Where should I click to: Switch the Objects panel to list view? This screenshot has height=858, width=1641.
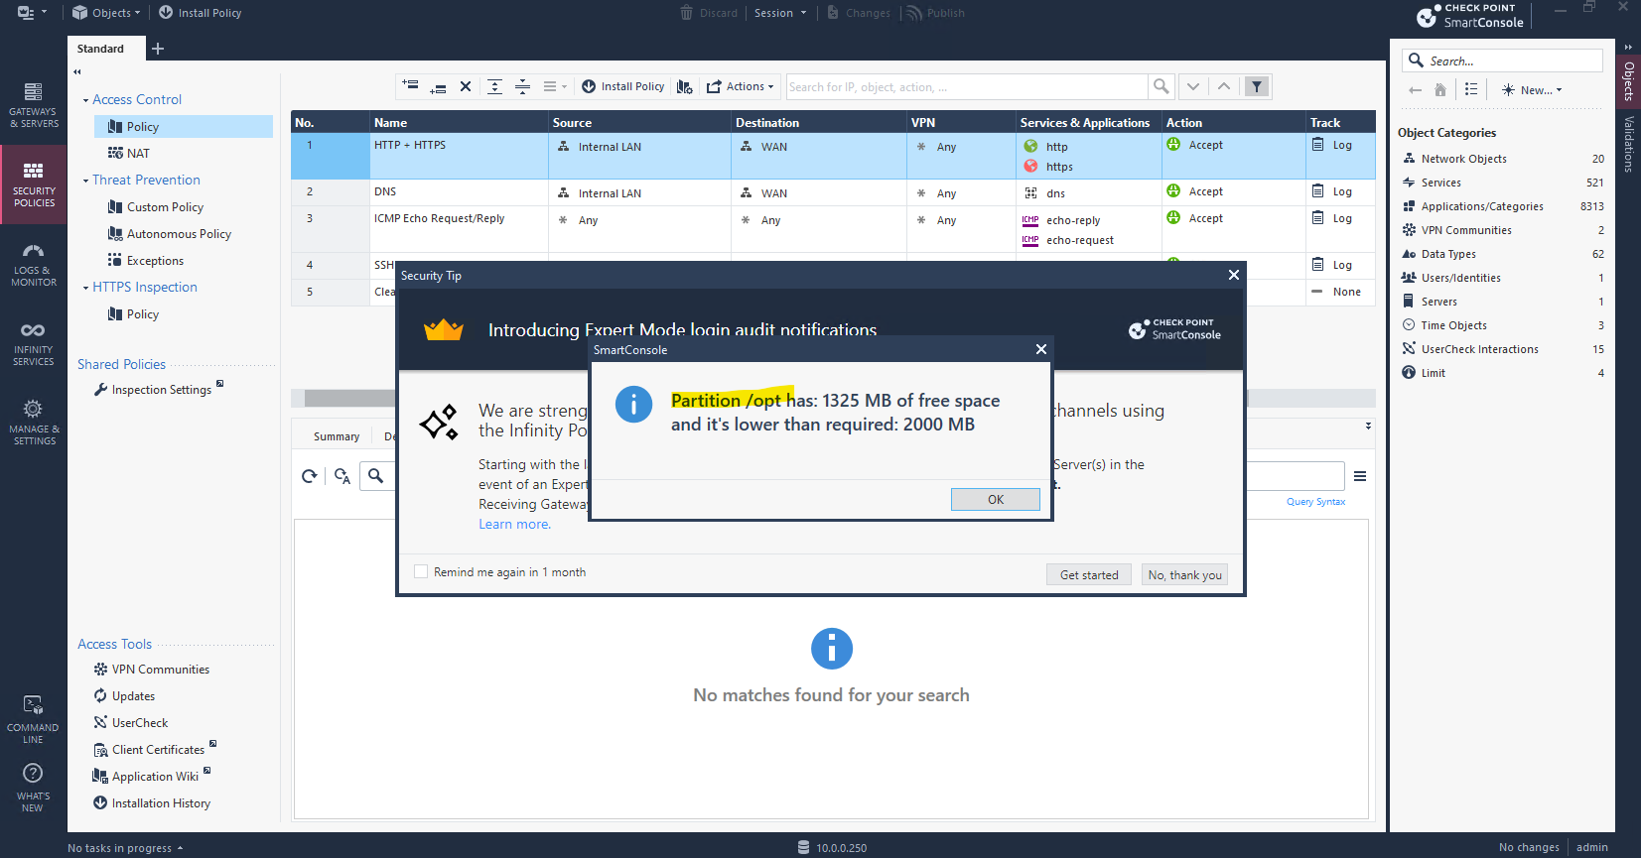[1471, 89]
